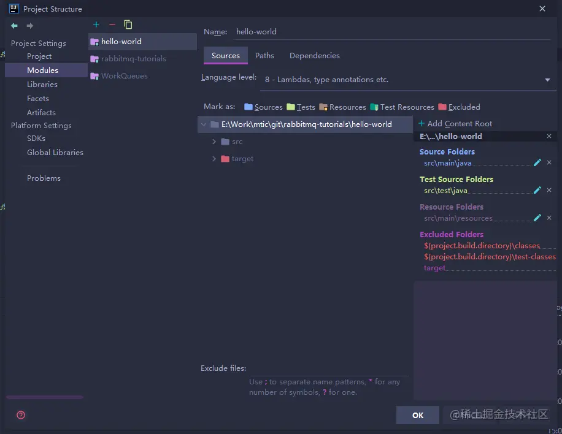Viewport: 562px width, 434px height.
Task: Remove selected module with minus icon
Action: pyautogui.click(x=112, y=25)
